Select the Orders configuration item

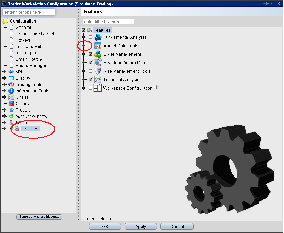(x=22, y=103)
